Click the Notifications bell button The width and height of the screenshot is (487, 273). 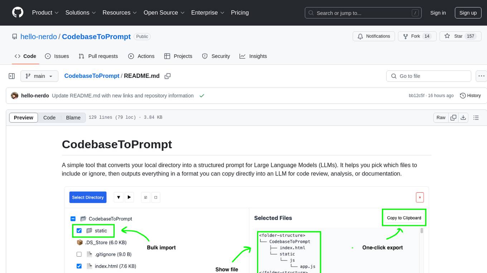374,36
